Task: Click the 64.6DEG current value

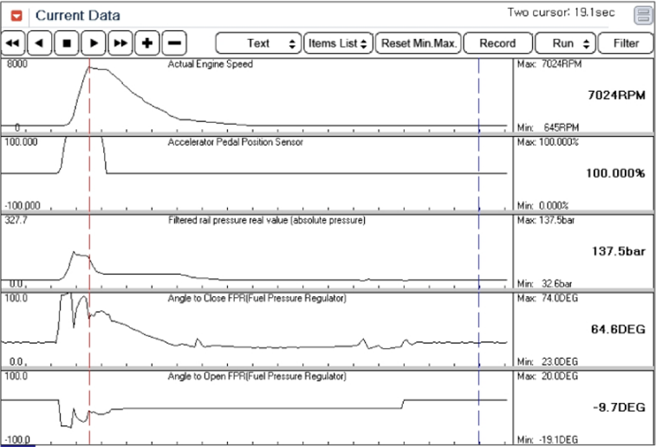Action: click(x=618, y=329)
